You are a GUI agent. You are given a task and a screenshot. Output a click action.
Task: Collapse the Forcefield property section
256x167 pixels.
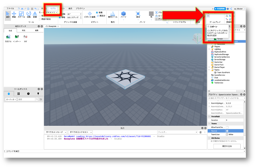click(209, 116)
